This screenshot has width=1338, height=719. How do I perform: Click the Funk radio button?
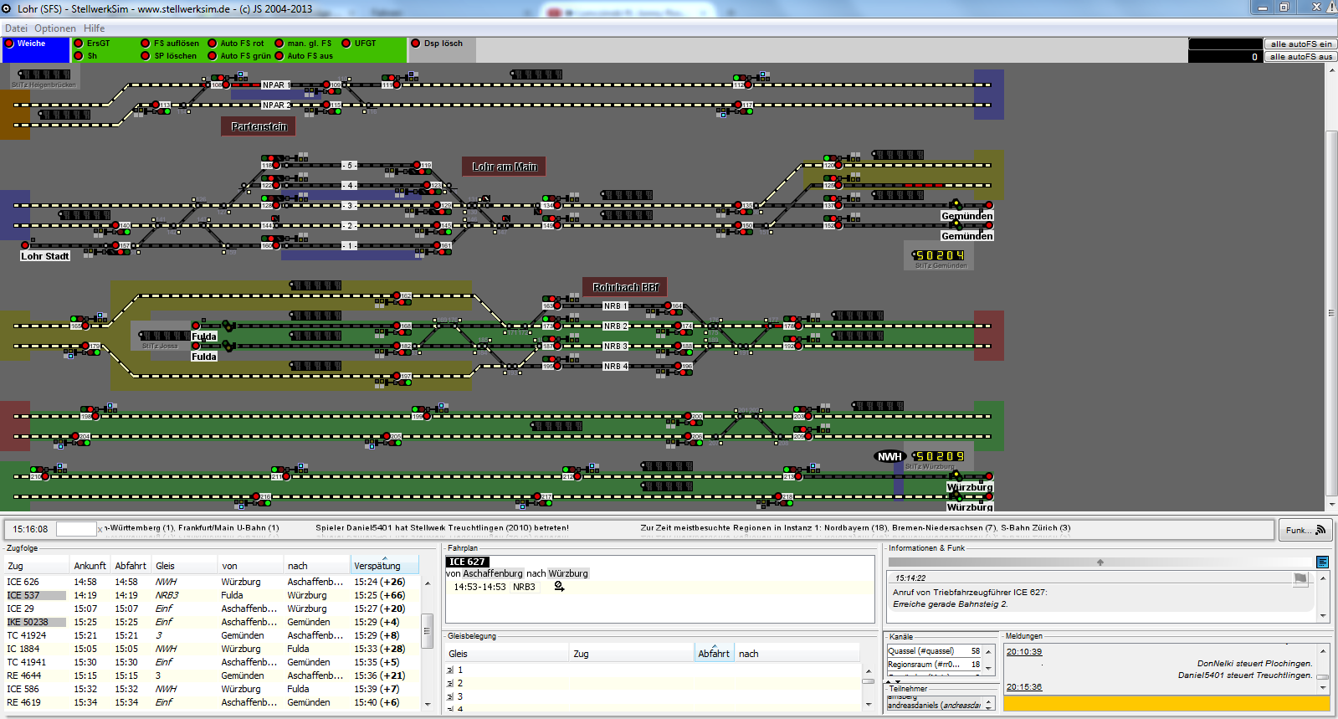tap(1305, 530)
